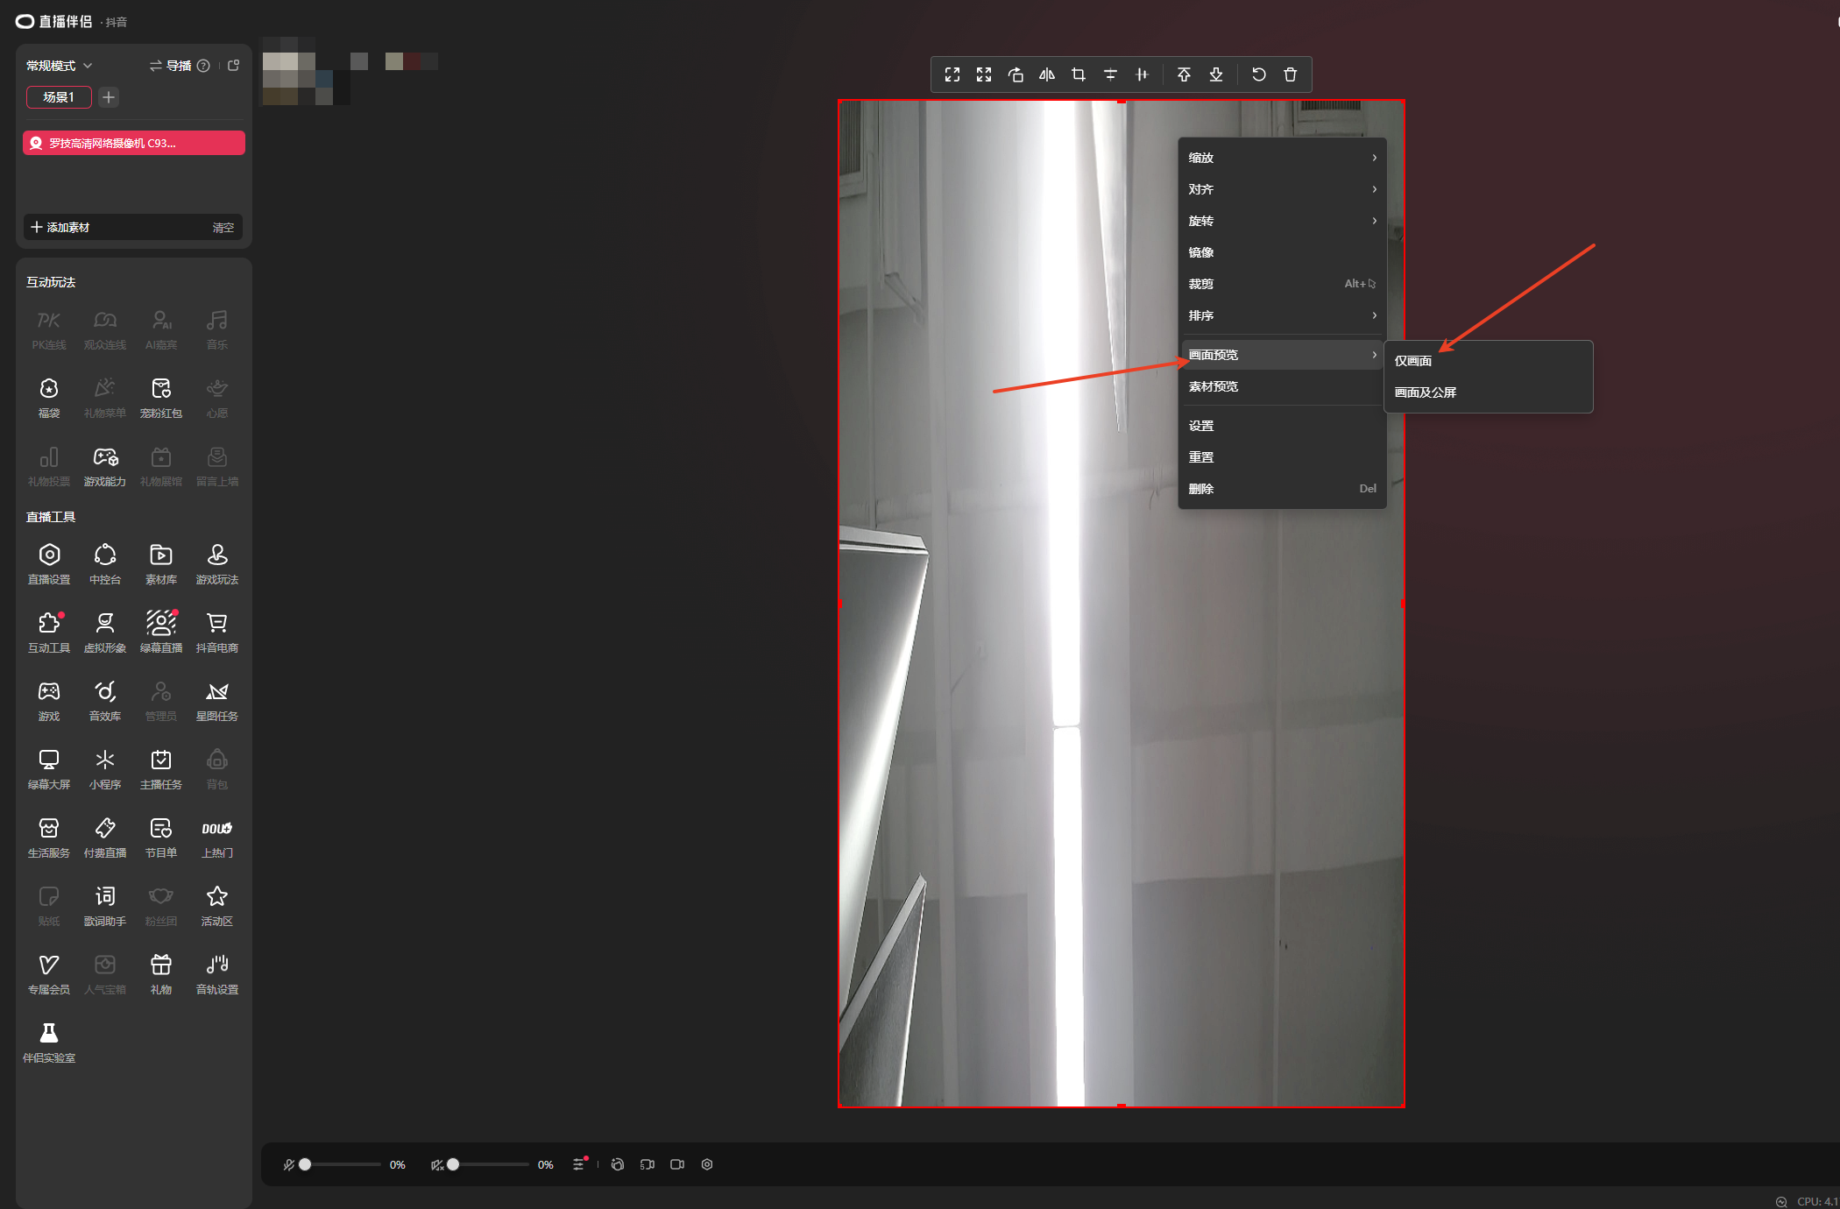Choose 素材预览 in context menu
Image resolution: width=1840 pixels, height=1209 pixels.
1214,386
